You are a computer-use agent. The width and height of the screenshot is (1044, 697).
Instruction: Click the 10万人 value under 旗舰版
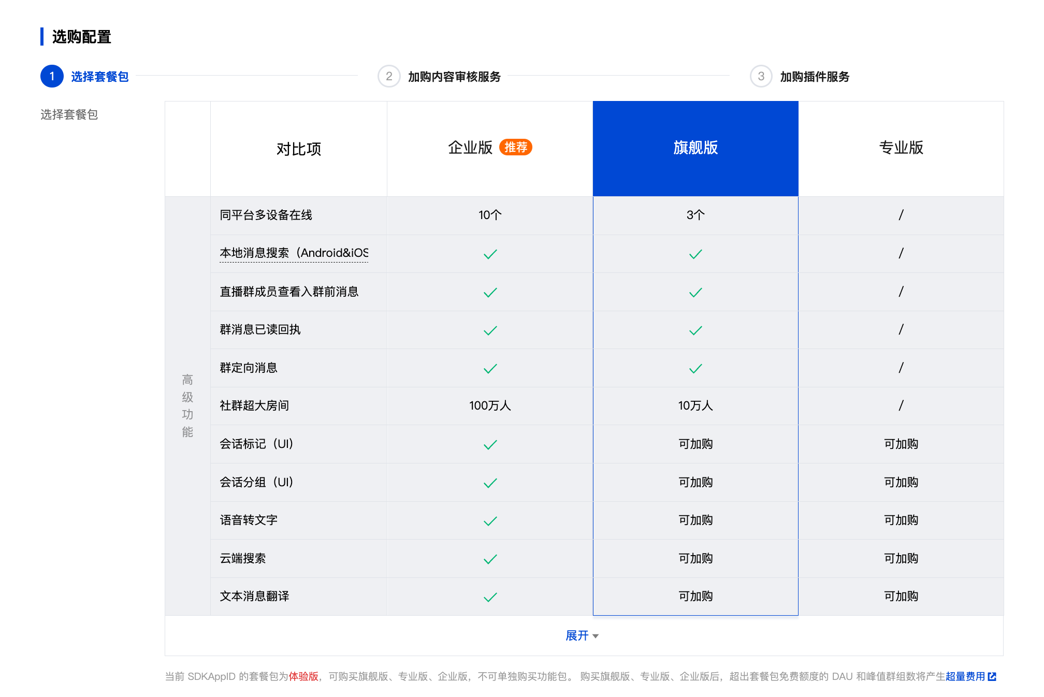tap(695, 405)
